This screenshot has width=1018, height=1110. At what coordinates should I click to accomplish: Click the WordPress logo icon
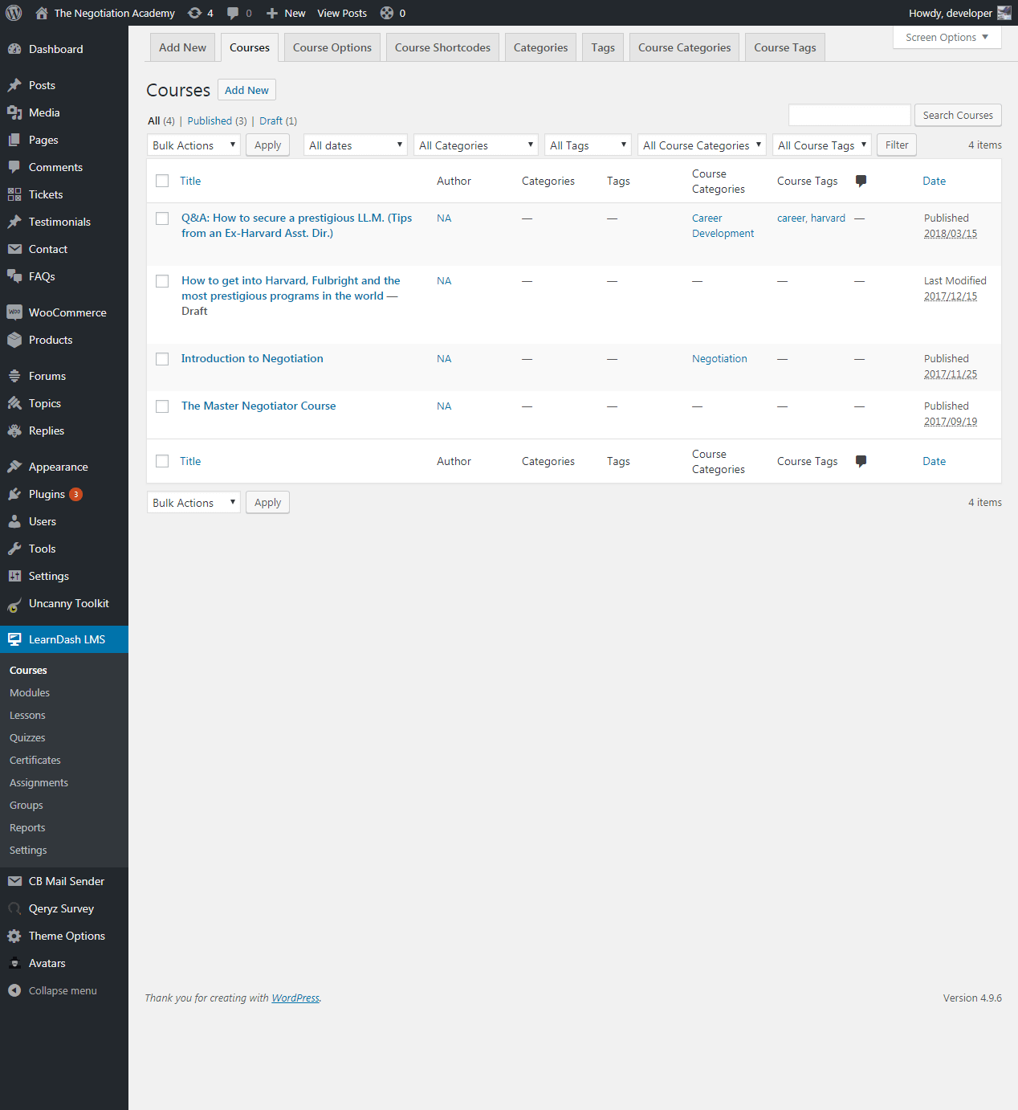(x=14, y=13)
